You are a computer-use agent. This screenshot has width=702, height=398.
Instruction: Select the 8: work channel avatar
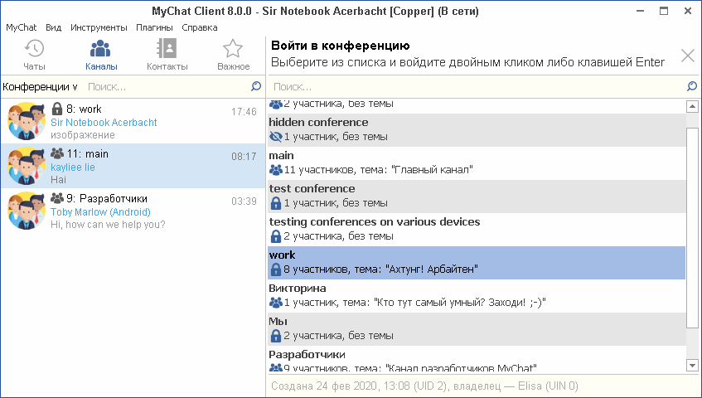click(x=27, y=121)
